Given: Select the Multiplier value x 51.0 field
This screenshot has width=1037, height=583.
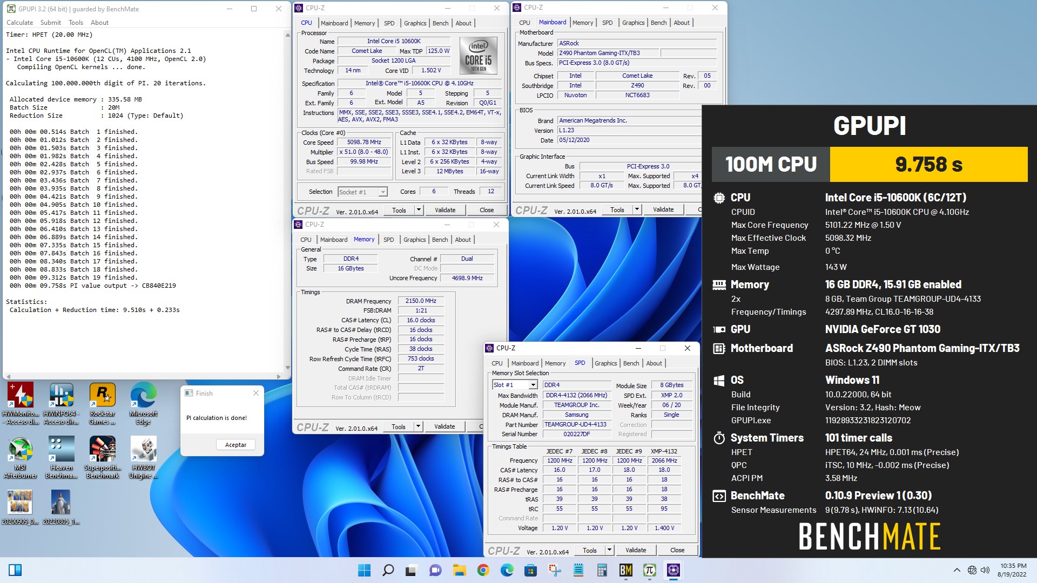Looking at the screenshot, I should pos(364,152).
